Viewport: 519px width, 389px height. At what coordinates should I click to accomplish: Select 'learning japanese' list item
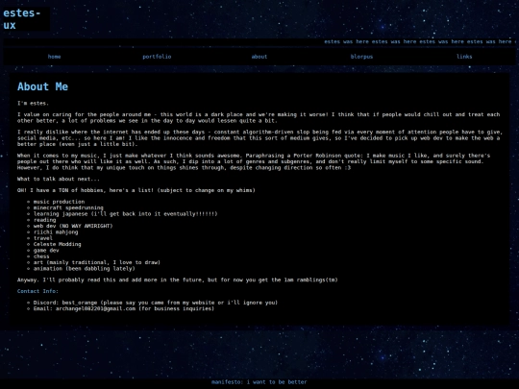tap(126, 213)
